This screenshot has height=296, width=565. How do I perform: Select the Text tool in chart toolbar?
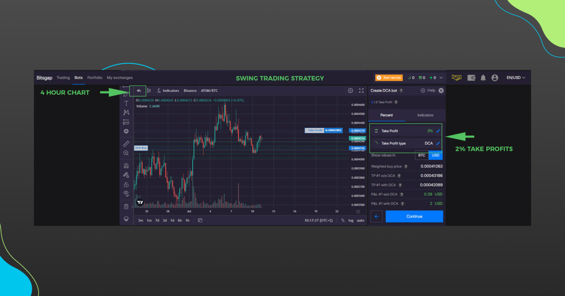coord(126,103)
